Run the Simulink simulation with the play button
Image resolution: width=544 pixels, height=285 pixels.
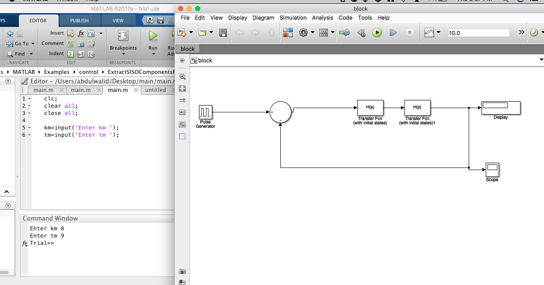(377, 33)
